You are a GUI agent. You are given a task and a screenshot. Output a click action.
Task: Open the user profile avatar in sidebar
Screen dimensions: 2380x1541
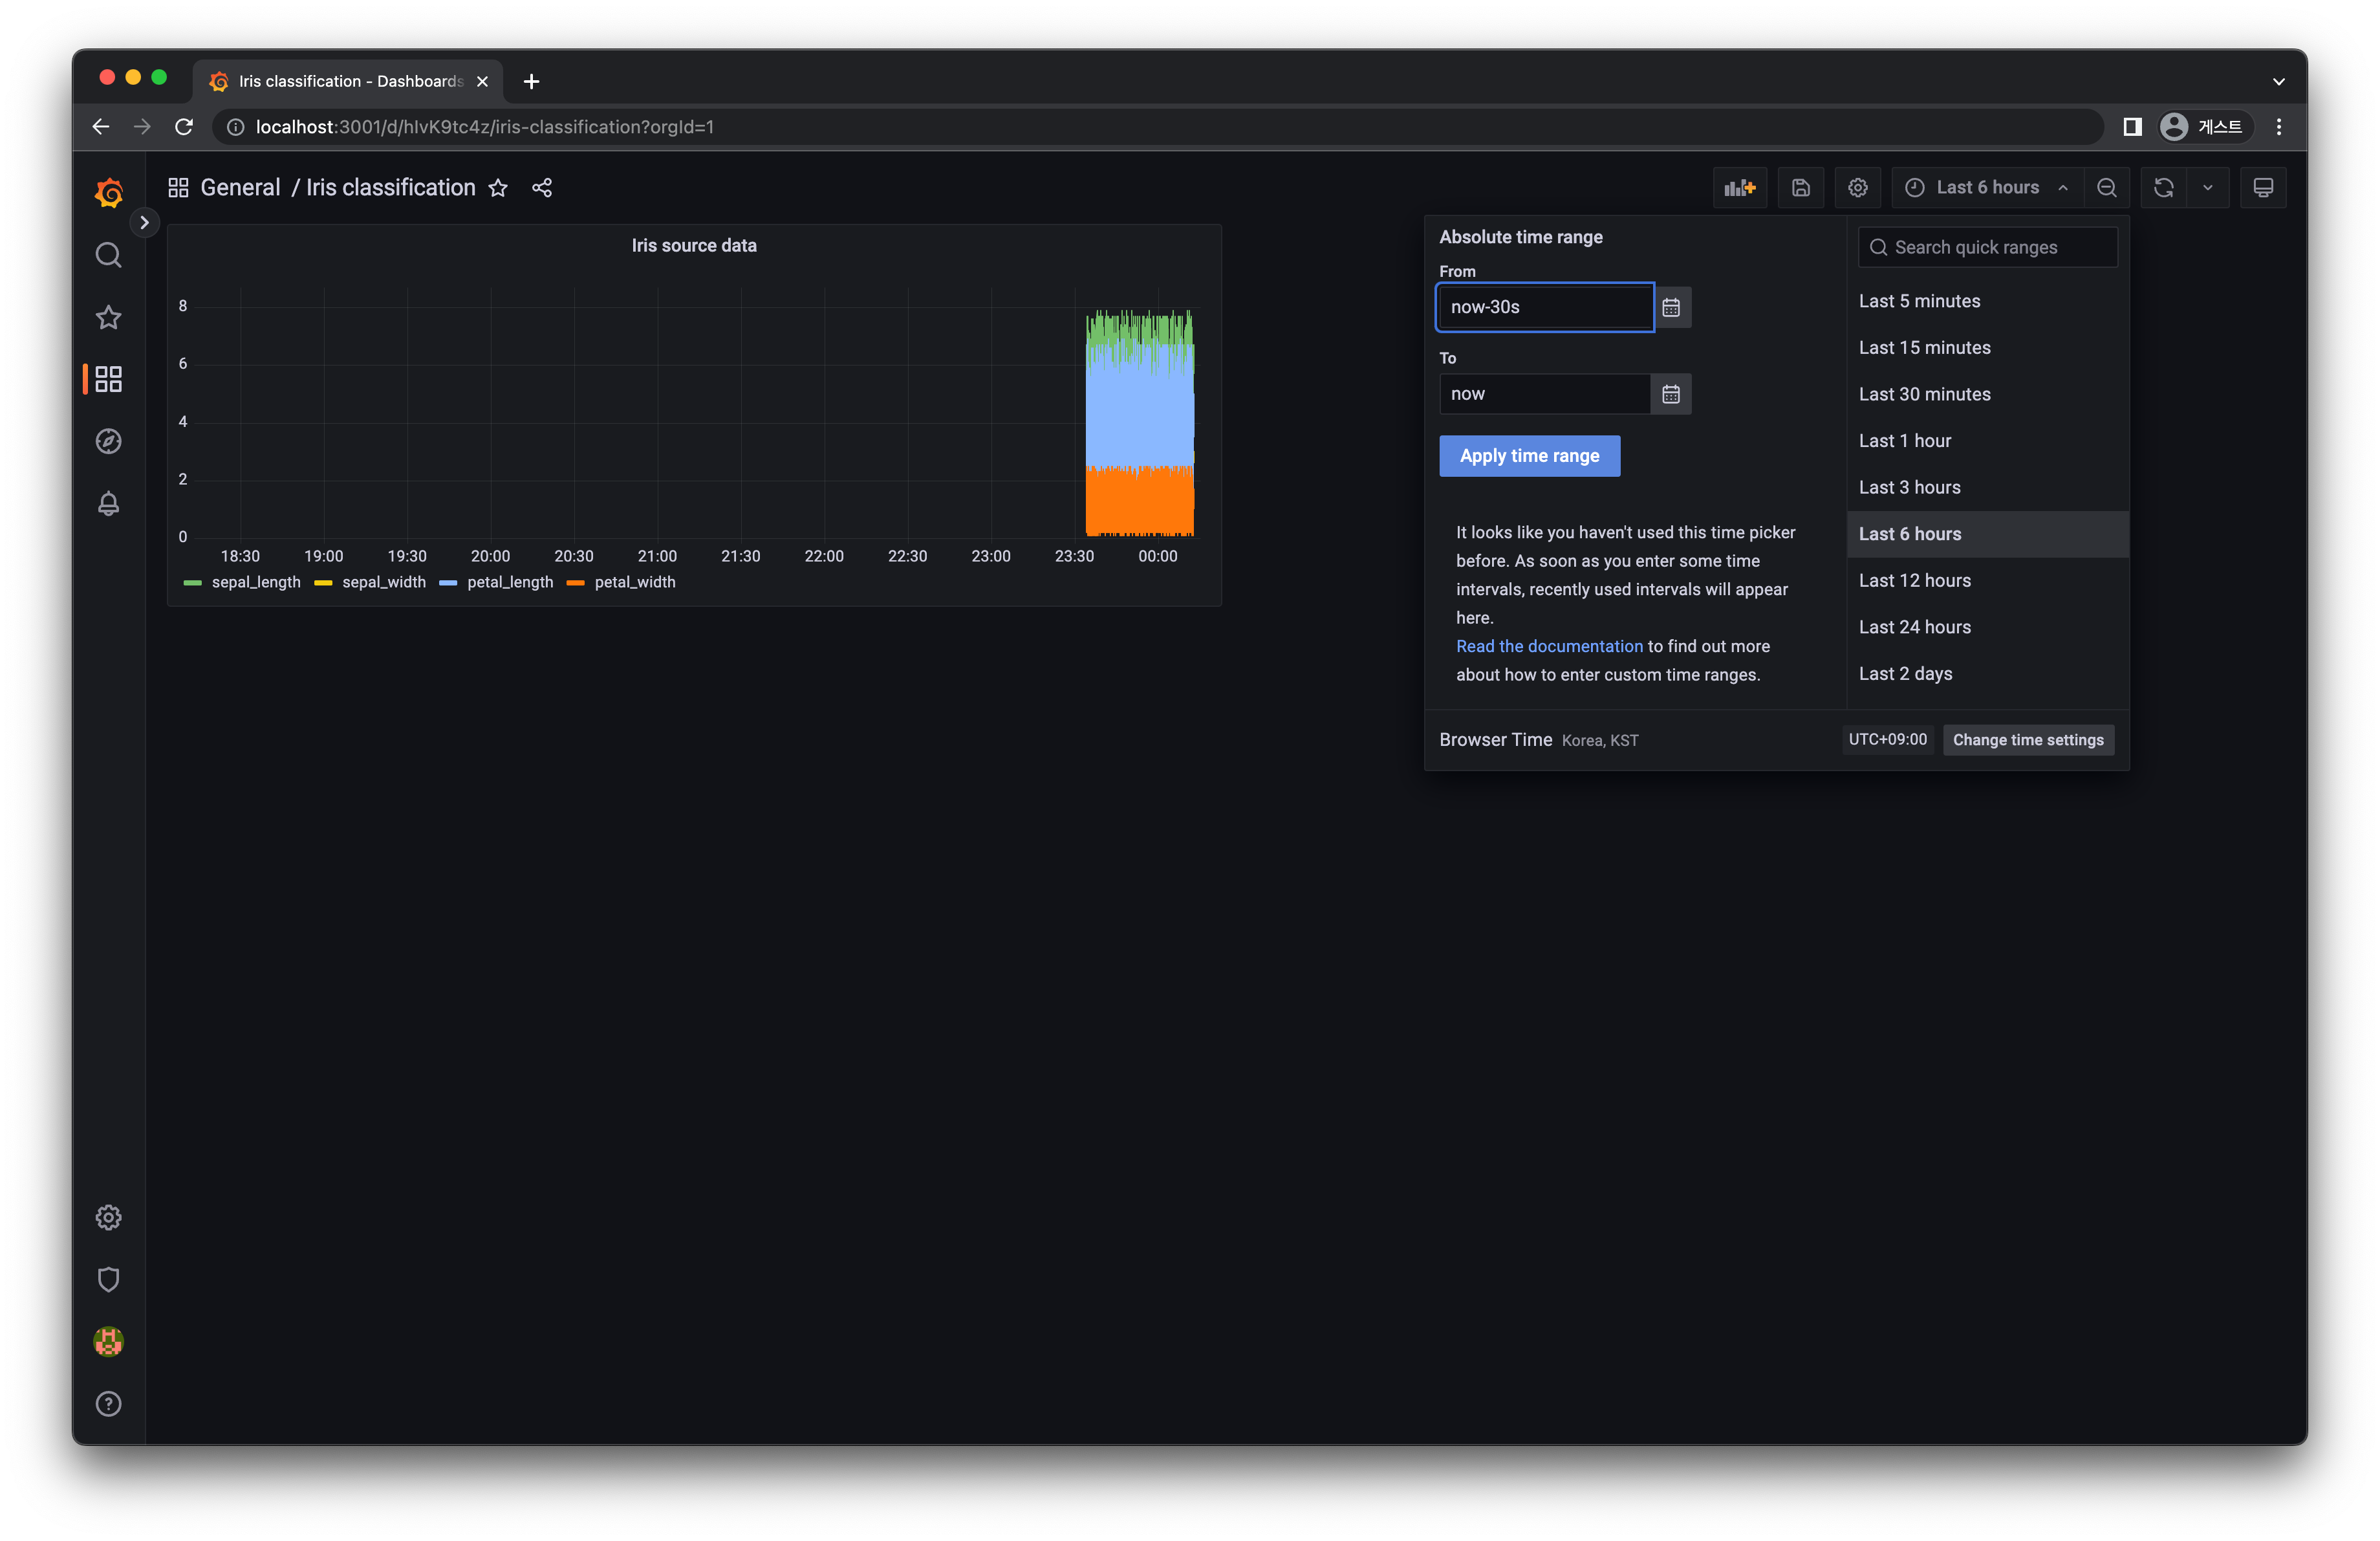[109, 1341]
